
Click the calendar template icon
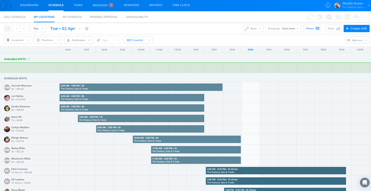[x=347, y=17]
